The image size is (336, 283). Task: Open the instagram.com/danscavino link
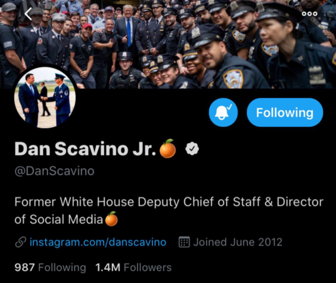pyautogui.click(x=98, y=242)
